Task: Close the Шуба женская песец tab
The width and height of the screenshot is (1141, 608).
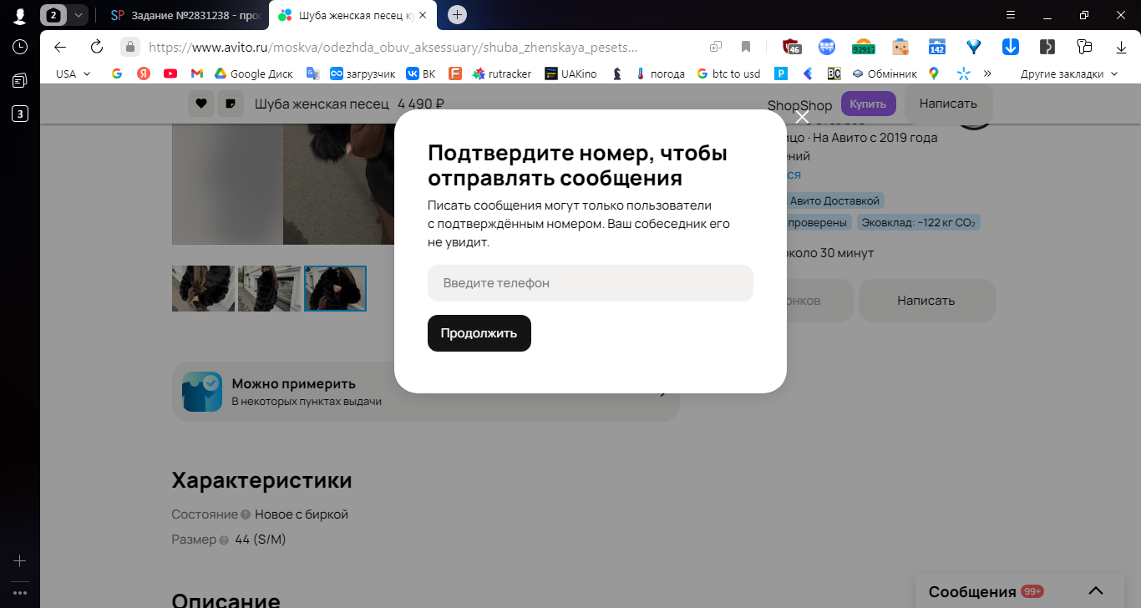Action: [423, 15]
